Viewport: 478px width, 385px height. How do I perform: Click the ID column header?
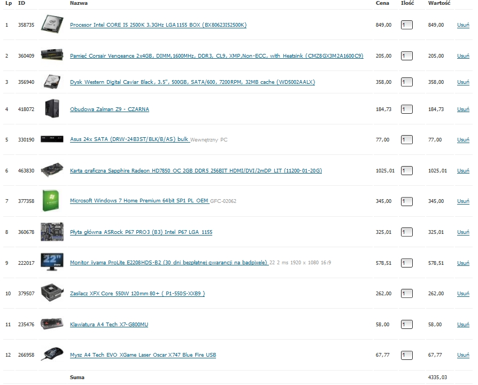21,3
